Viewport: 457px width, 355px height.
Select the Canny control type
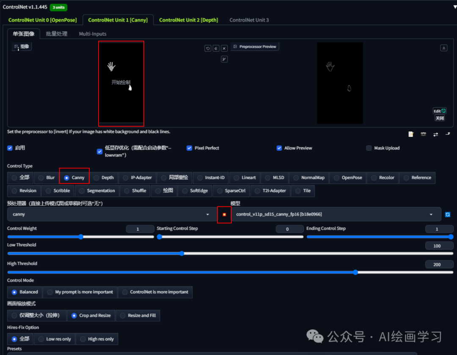tap(74, 178)
